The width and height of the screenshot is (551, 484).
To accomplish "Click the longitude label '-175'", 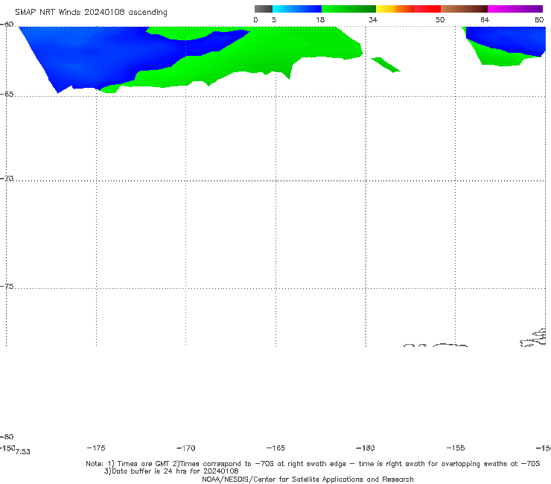I will coord(96,448).
